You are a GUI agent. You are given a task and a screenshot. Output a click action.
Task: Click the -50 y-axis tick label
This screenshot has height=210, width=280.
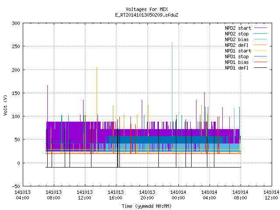click(x=16, y=186)
